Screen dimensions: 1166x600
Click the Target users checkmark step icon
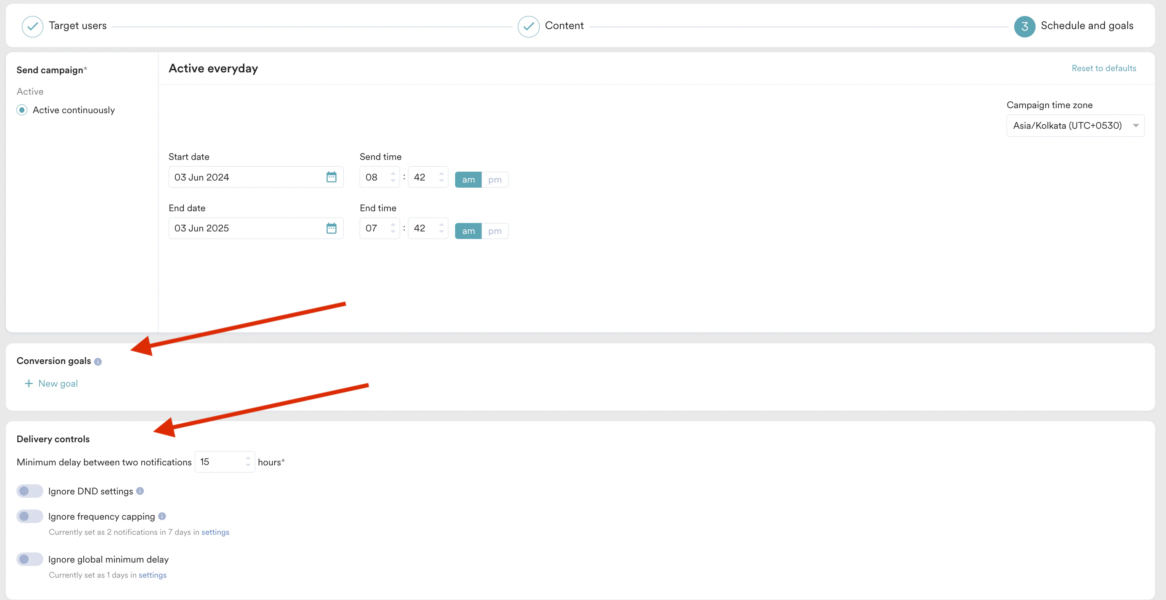click(32, 26)
